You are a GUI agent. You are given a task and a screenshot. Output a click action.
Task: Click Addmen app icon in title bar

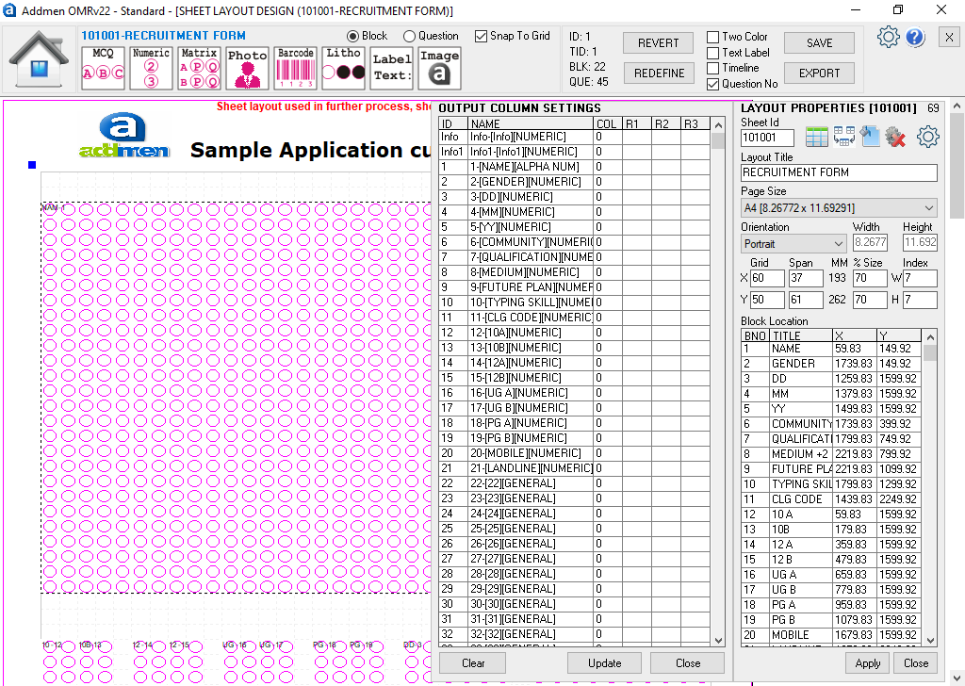pyautogui.click(x=9, y=10)
